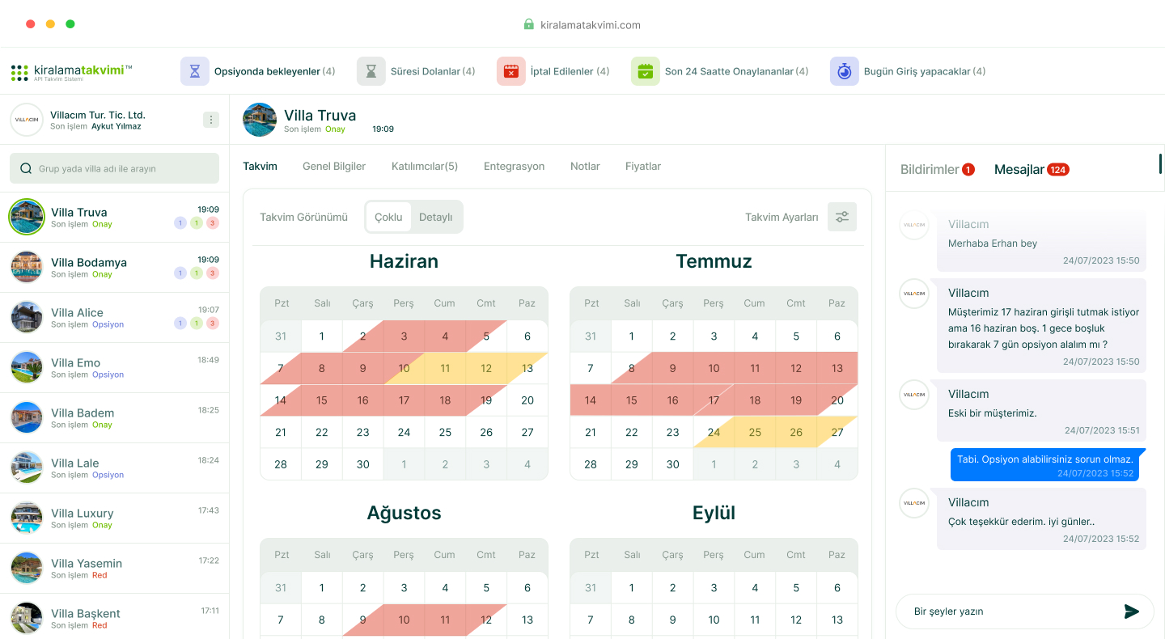This screenshot has width=1165, height=639.
Task: Switch calendar view to Detaylı
Action: coord(434,216)
